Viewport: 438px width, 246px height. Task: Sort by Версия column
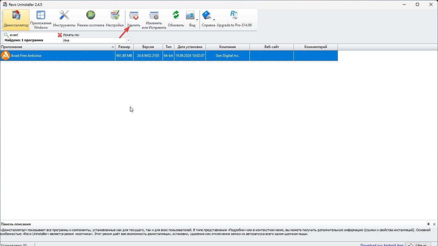[x=148, y=47]
